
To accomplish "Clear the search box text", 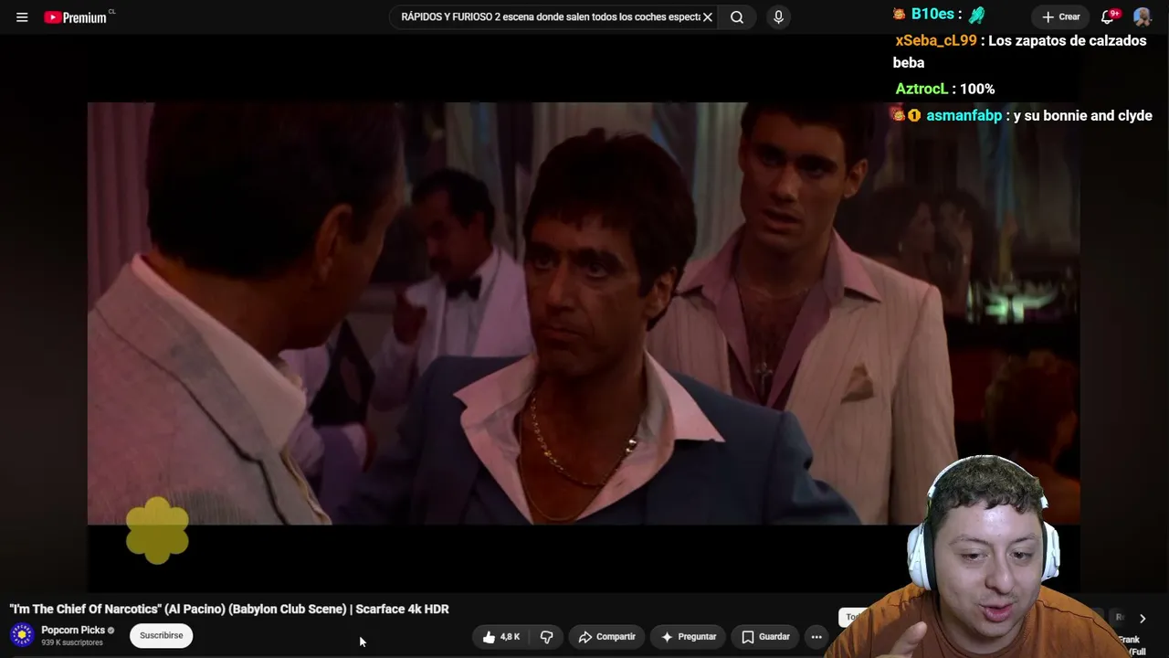I will [707, 17].
